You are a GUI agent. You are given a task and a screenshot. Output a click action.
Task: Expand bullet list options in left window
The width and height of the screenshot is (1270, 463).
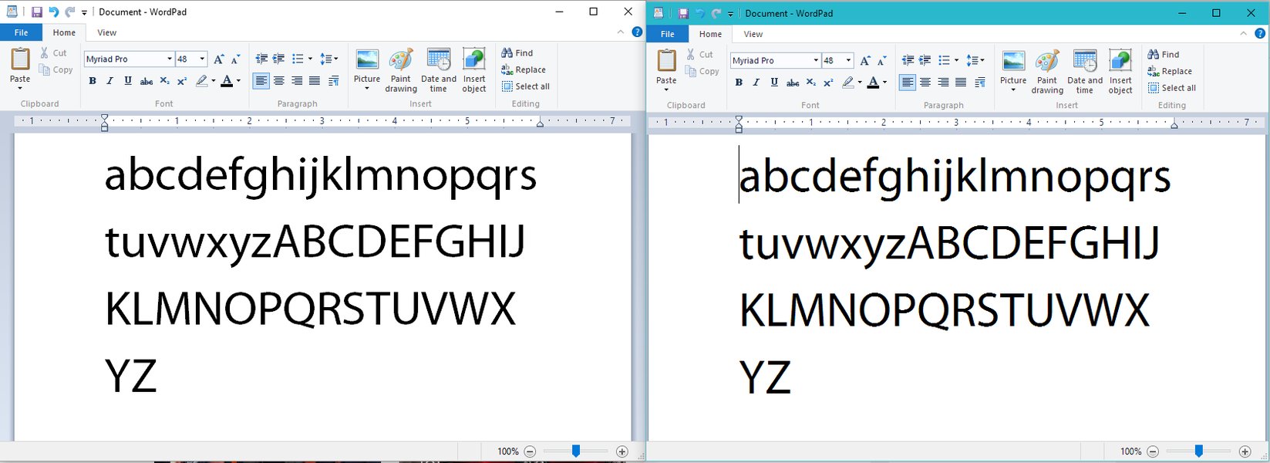(310, 59)
